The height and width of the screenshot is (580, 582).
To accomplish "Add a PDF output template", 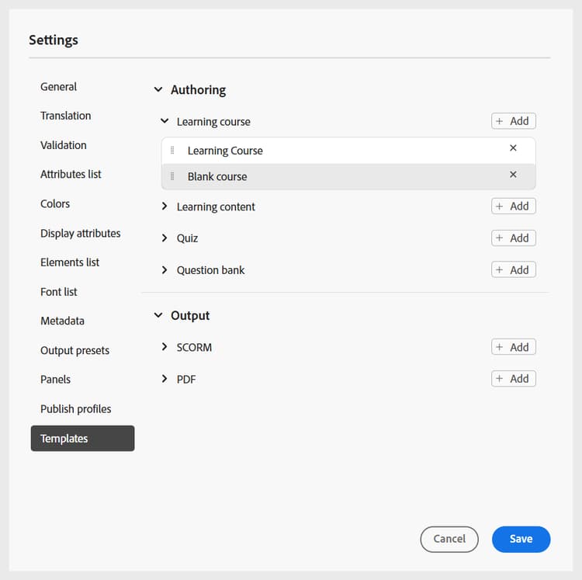I will coord(513,379).
